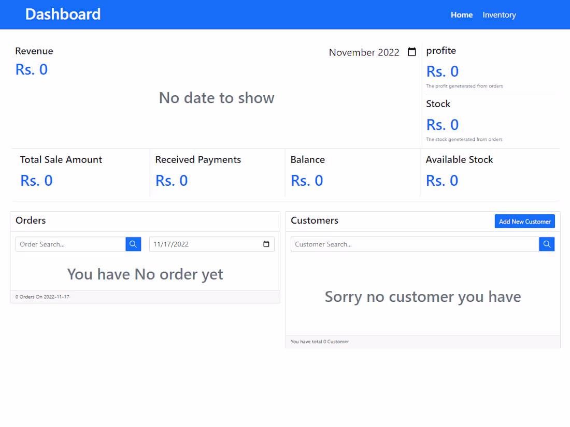Click the Received Payments amount
This screenshot has height=427, width=570.
[172, 181]
